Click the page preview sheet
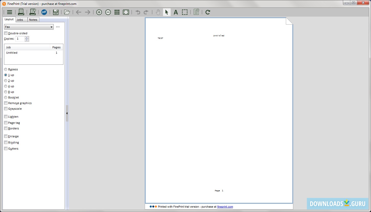371x212 pixels. pyautogui.click(x=219, y=110)
